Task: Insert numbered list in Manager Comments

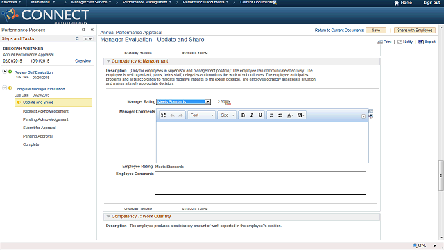Action: [x=271, y=115]
